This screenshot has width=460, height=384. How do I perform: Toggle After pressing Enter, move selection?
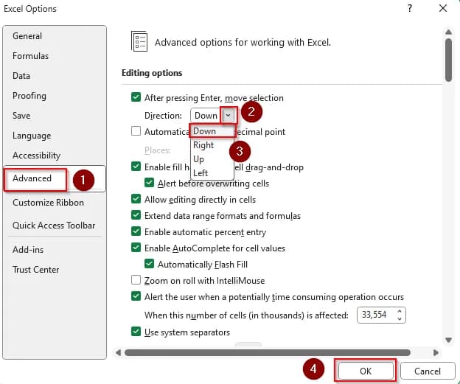[136, 97]
